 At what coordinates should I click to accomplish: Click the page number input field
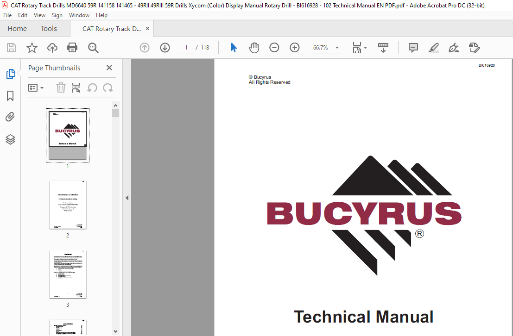186,48
